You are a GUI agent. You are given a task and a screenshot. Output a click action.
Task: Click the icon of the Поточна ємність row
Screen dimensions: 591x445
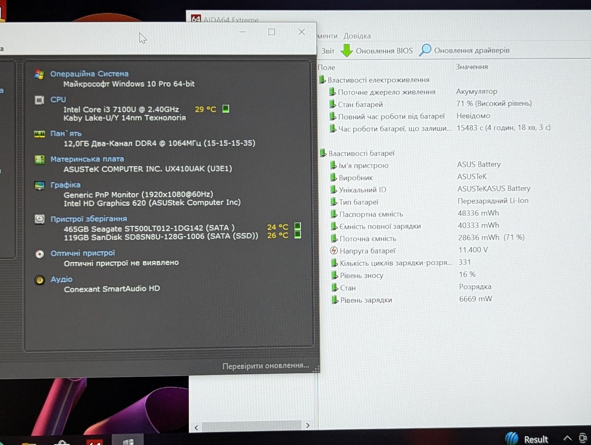pos(334,238)
